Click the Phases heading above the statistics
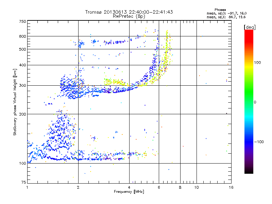Screen dimensions: 272x204 tap(220, 10)
